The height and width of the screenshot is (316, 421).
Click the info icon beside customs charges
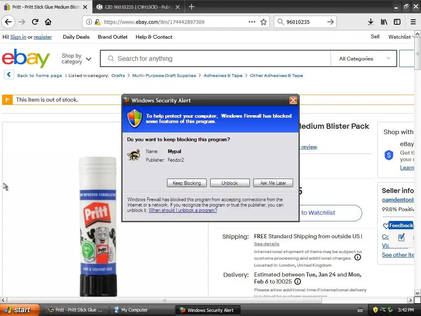tap(358, 257)
